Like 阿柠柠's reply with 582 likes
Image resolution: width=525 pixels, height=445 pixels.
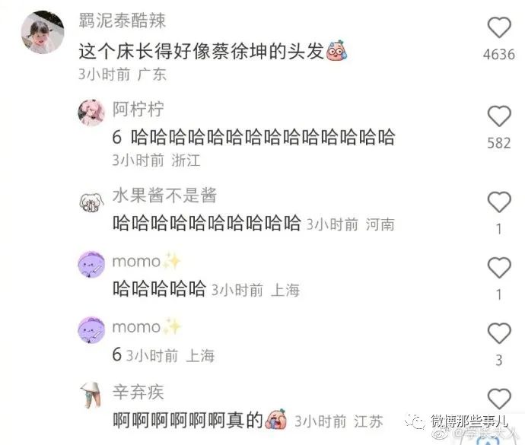tap(499, 116)
